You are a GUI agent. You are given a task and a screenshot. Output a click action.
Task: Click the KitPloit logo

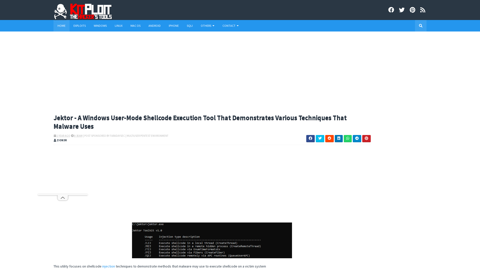(83, 11)
